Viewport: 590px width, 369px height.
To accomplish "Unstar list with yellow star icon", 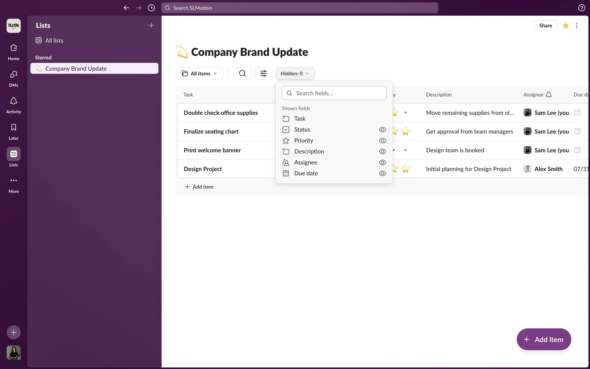I will 565,26.
